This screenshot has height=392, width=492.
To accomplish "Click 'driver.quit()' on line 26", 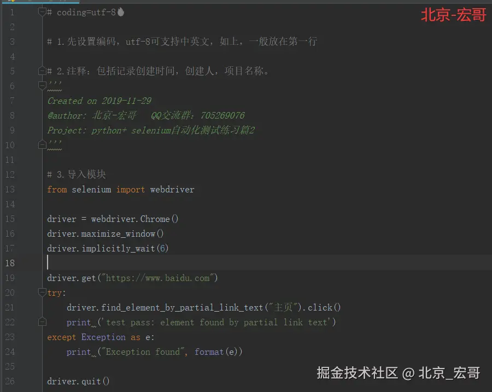I will coord(78,381).
